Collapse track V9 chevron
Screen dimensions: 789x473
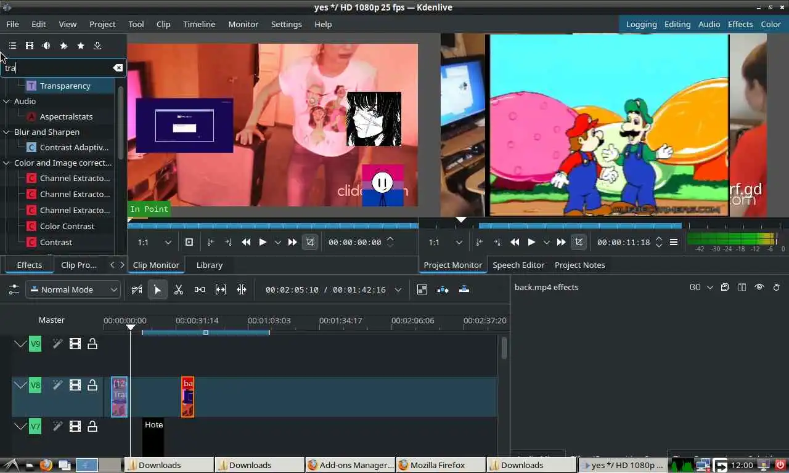tap(20, 344)
